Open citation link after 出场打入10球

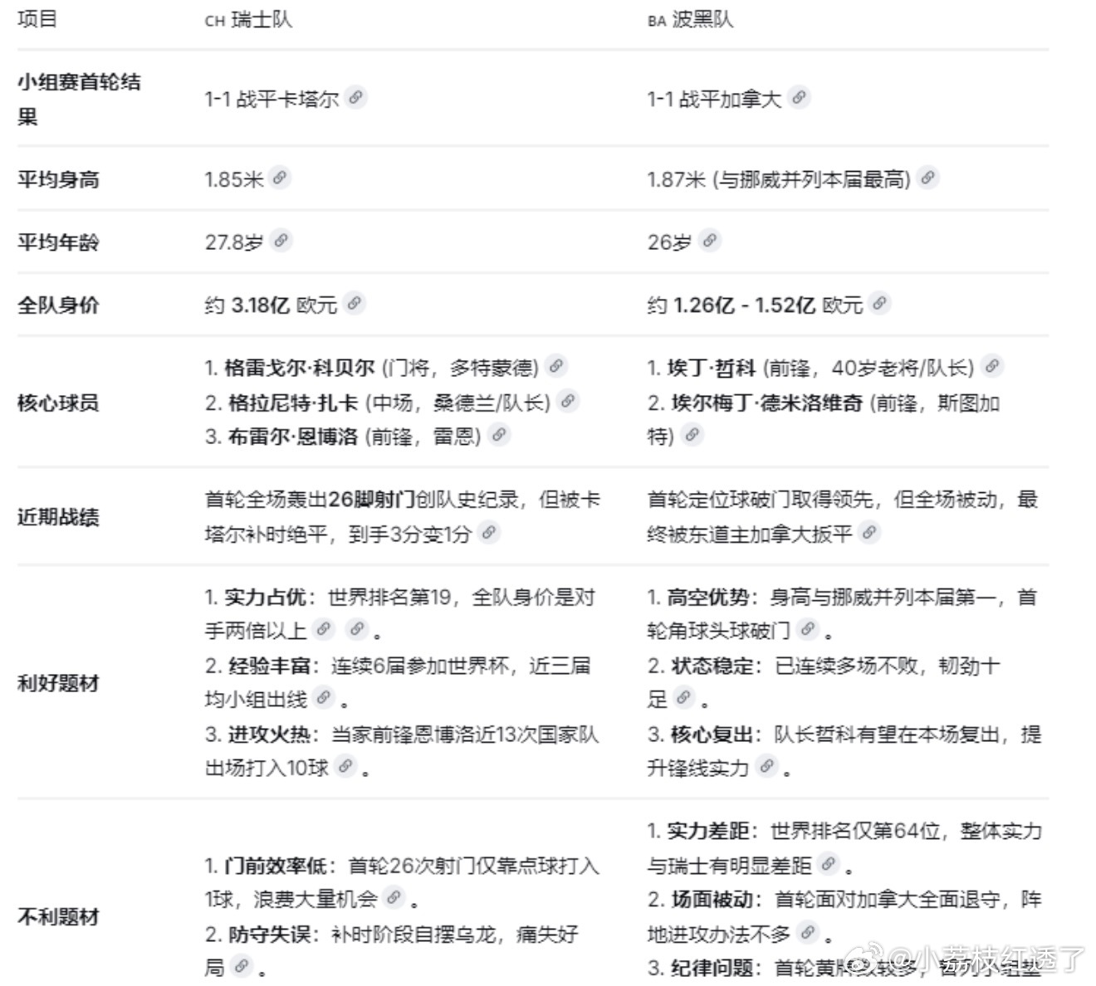[345, 767]
